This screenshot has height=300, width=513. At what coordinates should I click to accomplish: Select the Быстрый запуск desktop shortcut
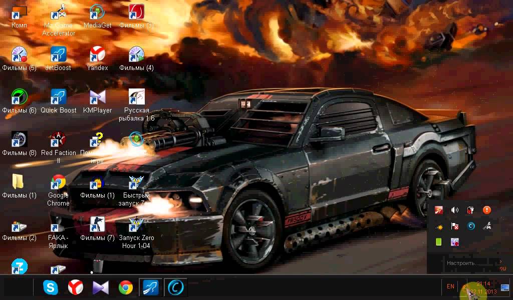pos(136,190)
